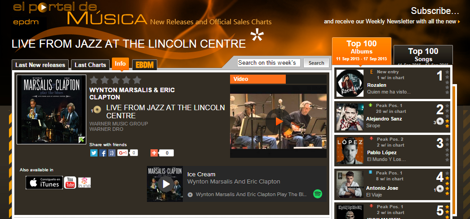Click the Google +1 button
The height and width of the screenshot is (219, 470).
(x=123, y=153)
